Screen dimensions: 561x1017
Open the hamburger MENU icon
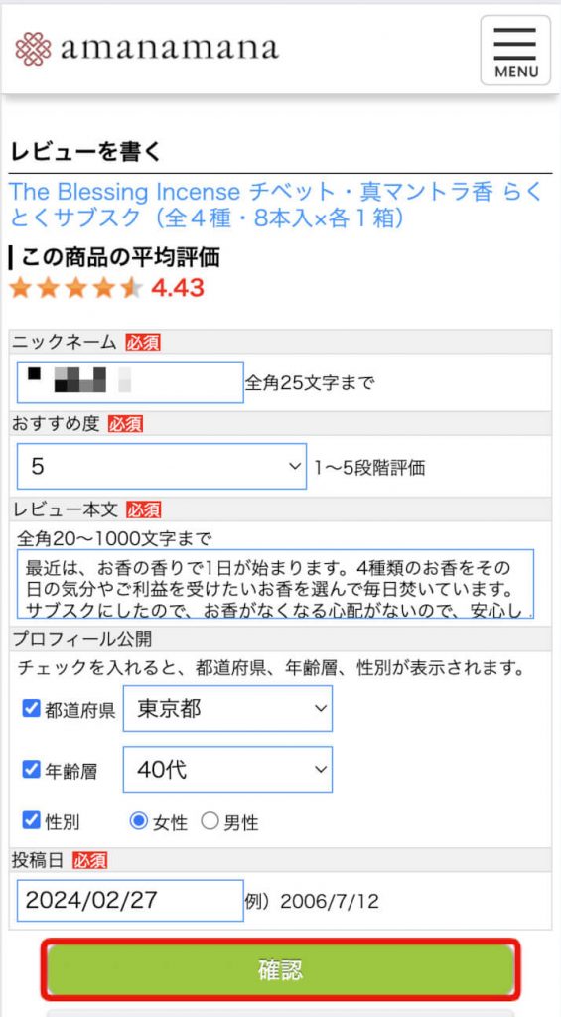[515, 51]
